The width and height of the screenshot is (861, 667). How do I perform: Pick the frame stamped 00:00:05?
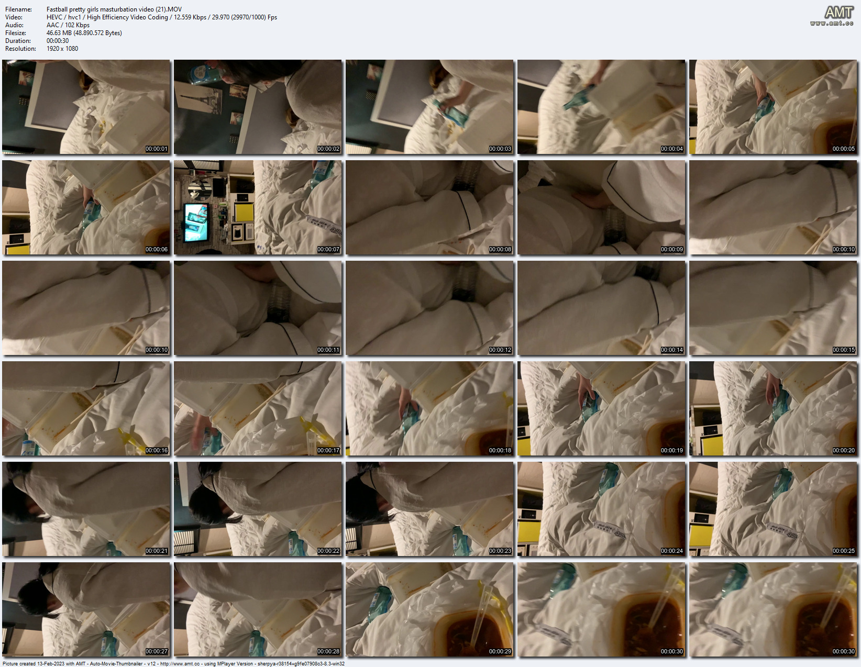[x=774, y=107]
